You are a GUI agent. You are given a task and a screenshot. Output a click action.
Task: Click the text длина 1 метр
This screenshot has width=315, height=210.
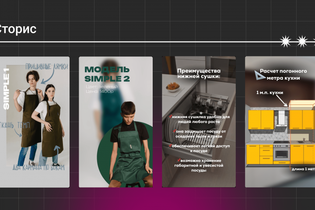click(x=303, y=169)
